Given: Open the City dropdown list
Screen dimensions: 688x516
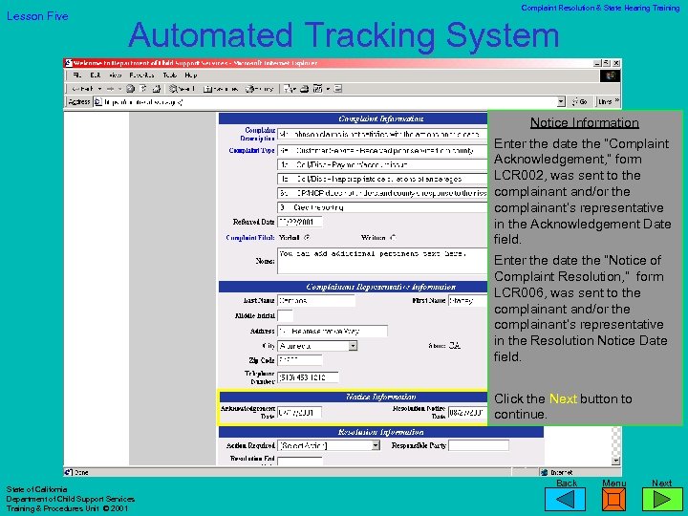Looking at the screenshot, I should (x=353, y=346).
